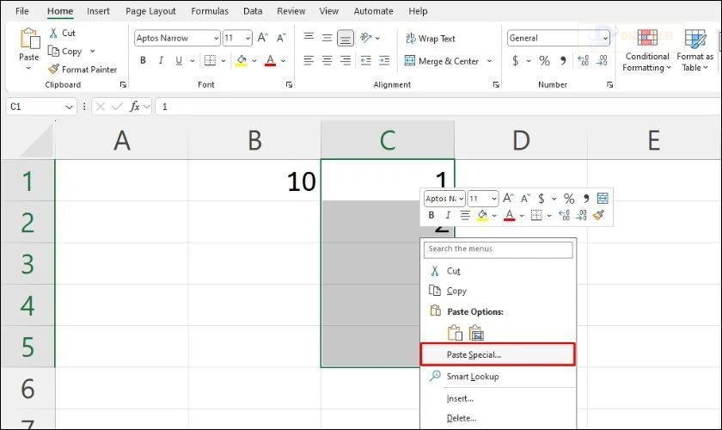Click the Smart Lookup magnifier in the context menu
This screenshot has width=722, height=430.
coord(435,377)
